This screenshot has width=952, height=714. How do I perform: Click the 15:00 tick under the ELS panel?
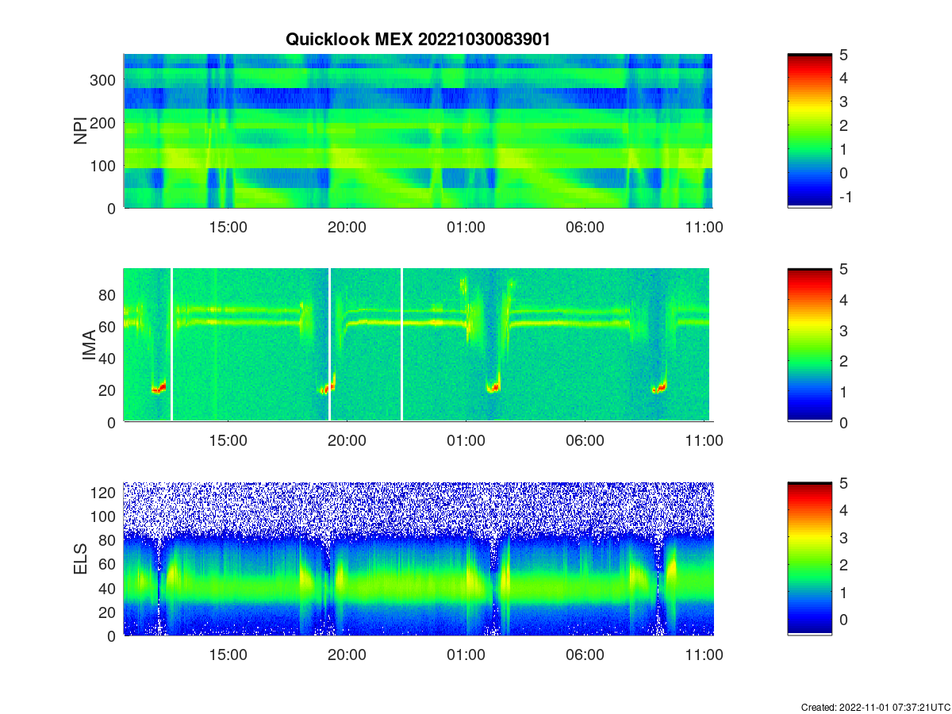(228, 655)
